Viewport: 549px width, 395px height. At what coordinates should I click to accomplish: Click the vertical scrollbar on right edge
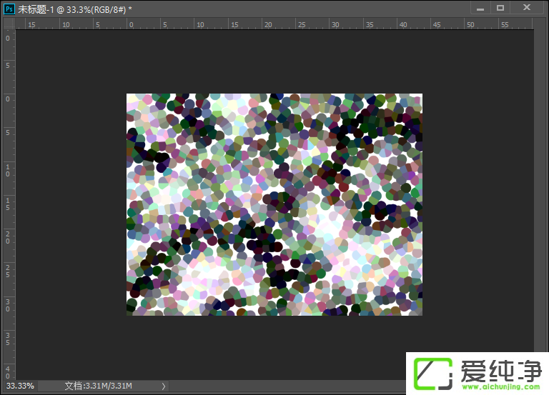[x=540, y=200]
